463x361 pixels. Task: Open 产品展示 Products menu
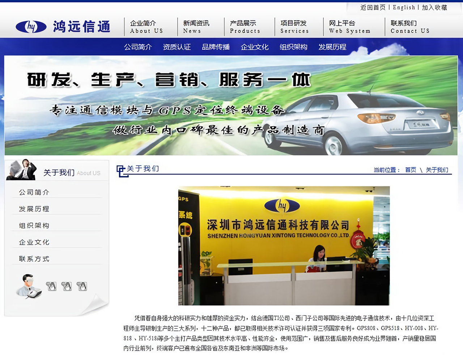(x=245, y=27)
